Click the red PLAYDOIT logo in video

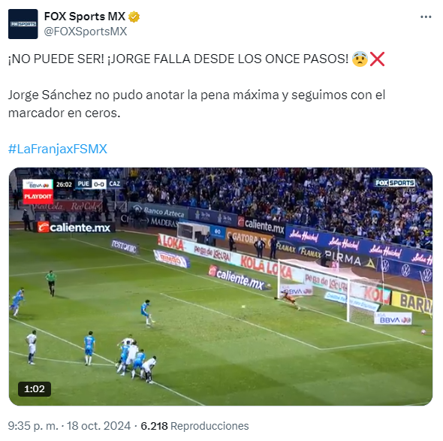38,197
